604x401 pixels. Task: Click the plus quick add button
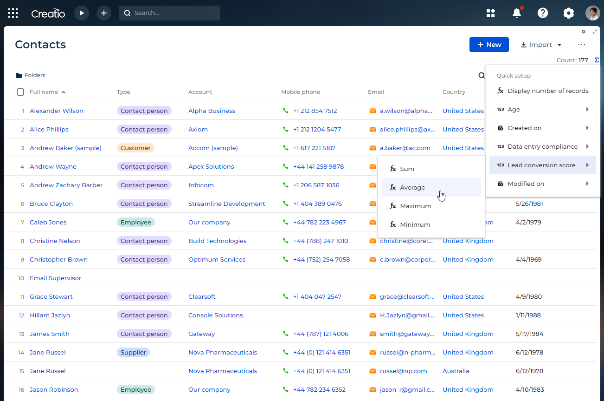[104, 13]
